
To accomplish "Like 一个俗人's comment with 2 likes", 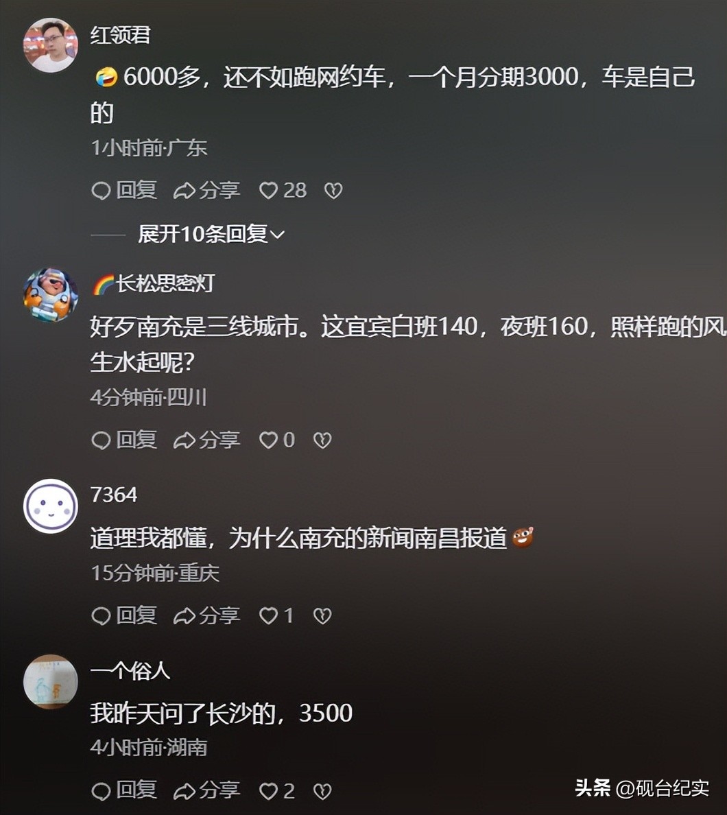I will [277, 791].
